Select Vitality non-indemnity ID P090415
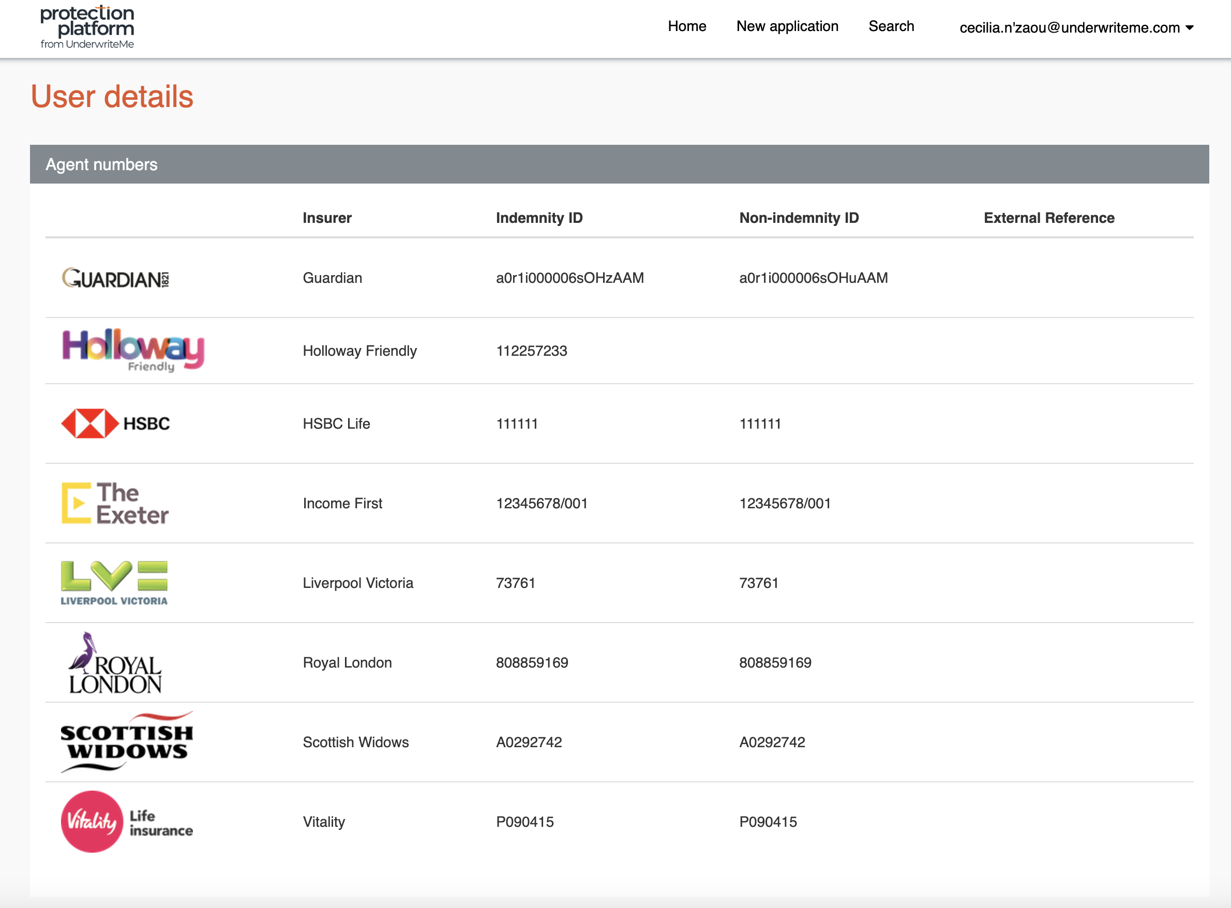 [768, 822]
